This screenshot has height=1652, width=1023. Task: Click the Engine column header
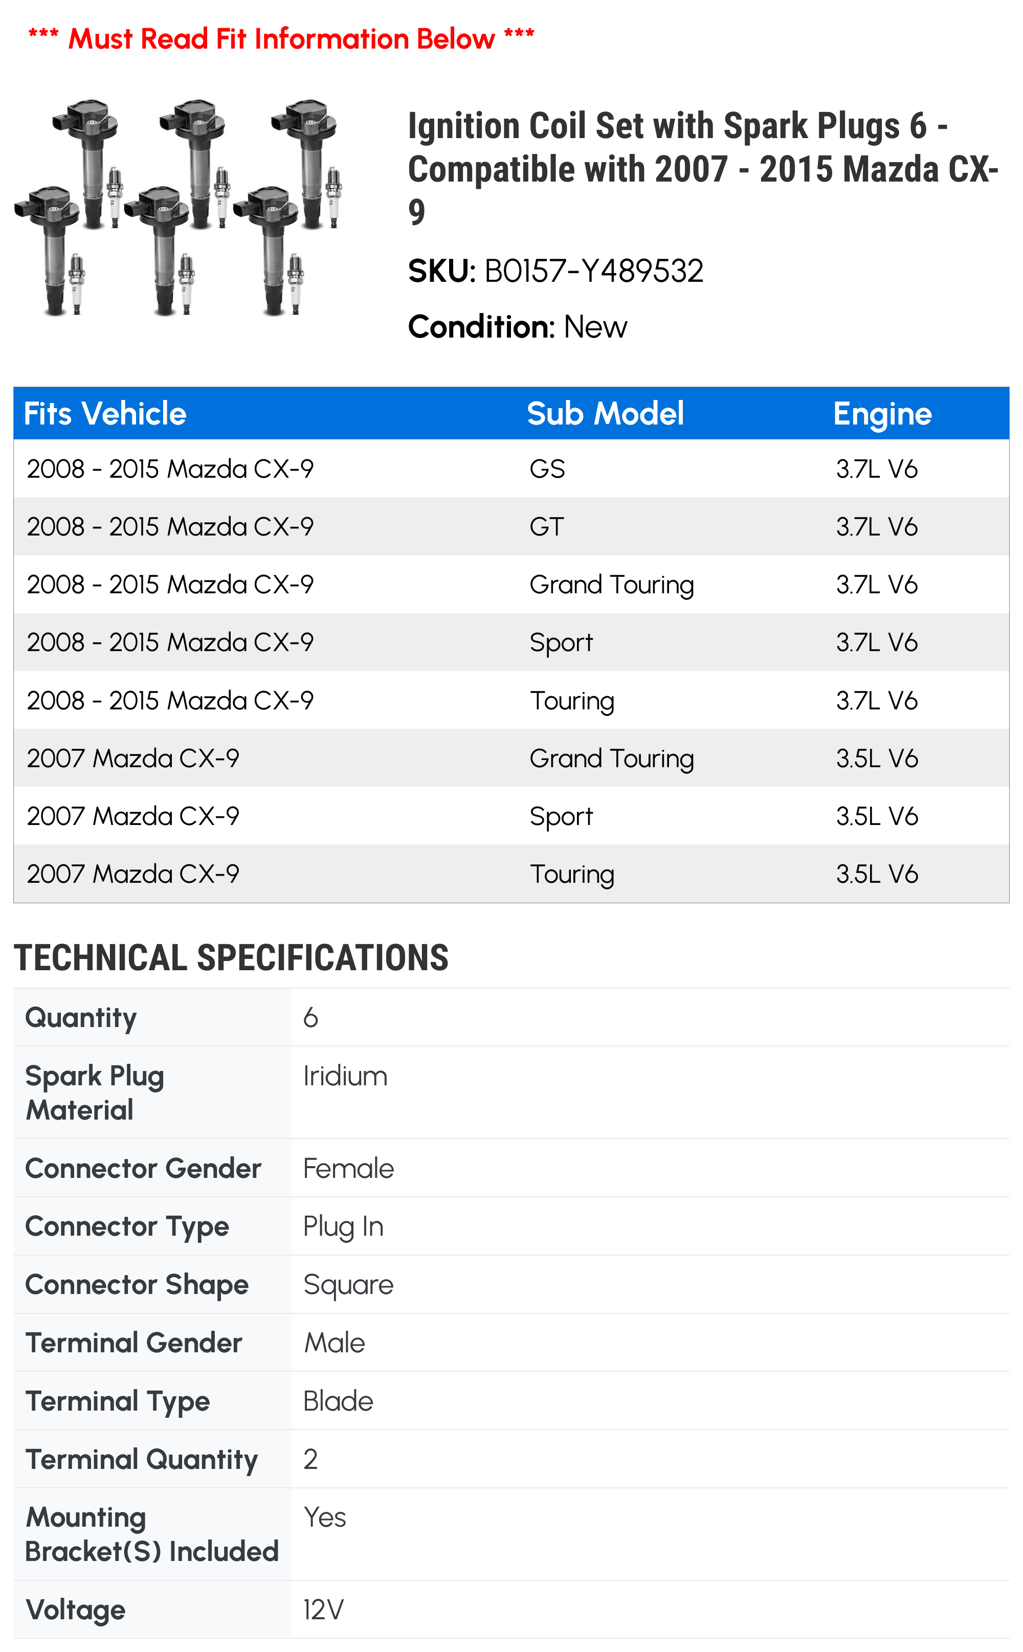click(x=882, y=413)
